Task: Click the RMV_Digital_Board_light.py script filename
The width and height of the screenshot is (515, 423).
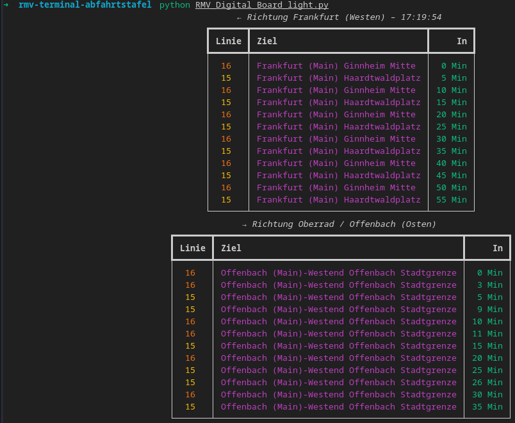Action: point(261,5)
